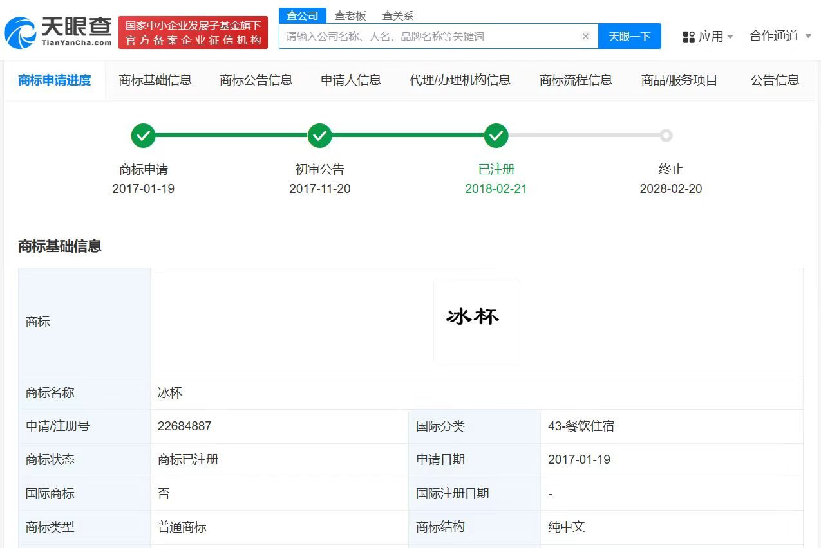Click the gray 终止 step marker
The image size is (821, 548).
[x=666, y=136]
